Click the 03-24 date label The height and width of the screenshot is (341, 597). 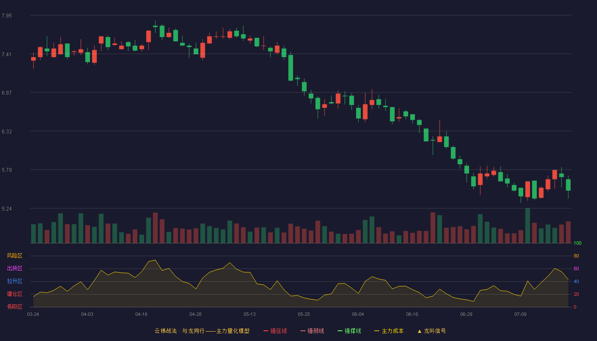coord(33,314)
